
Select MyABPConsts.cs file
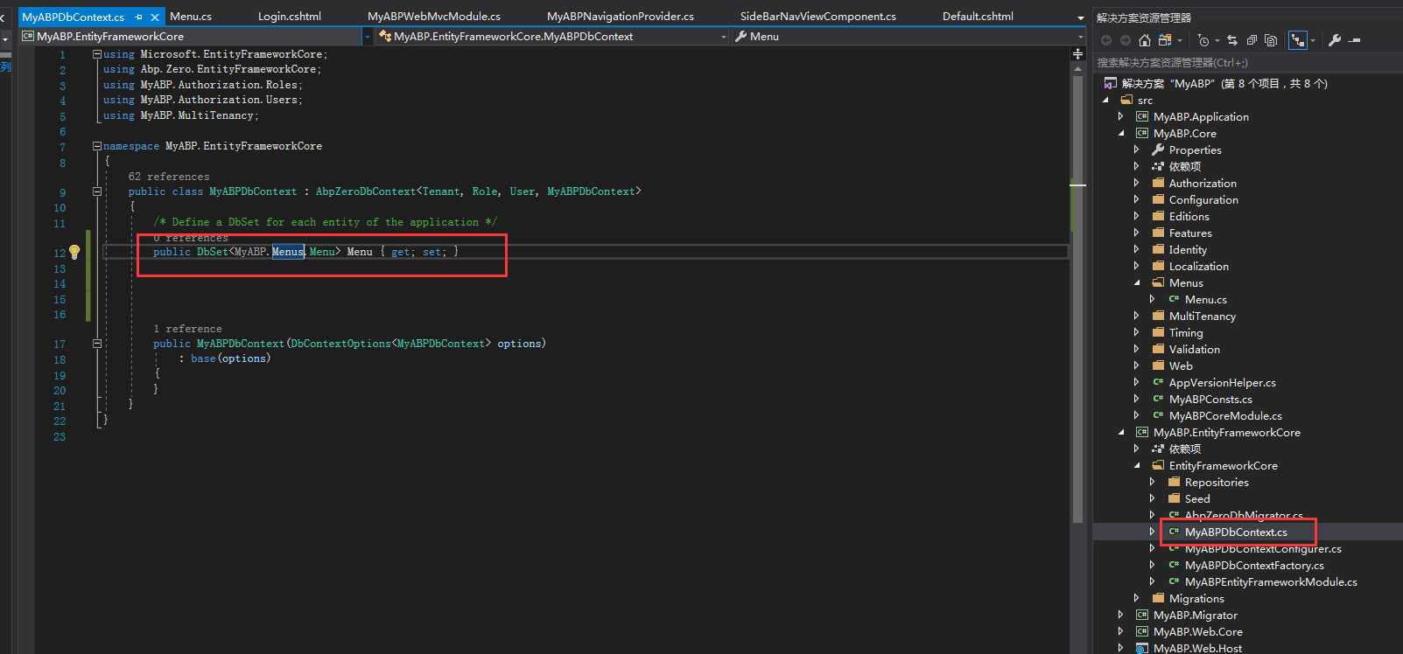[x=1202, y=399]
